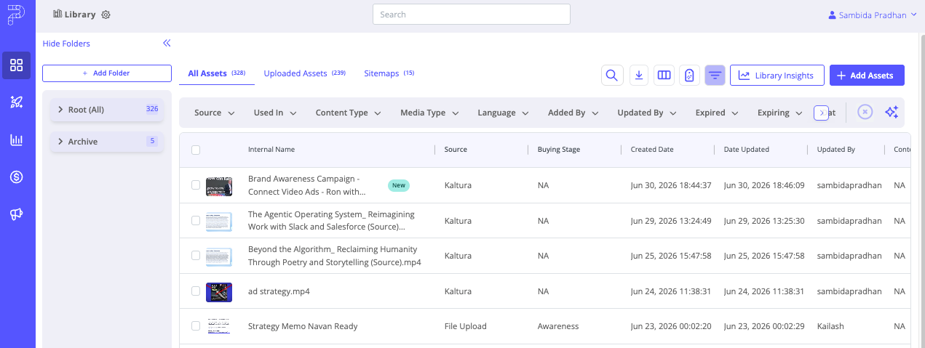Viewport: 925px width, 348px height.
Task: Clear filters with the circled X icon
Action: pyautogui.click(x=865, y=113)
